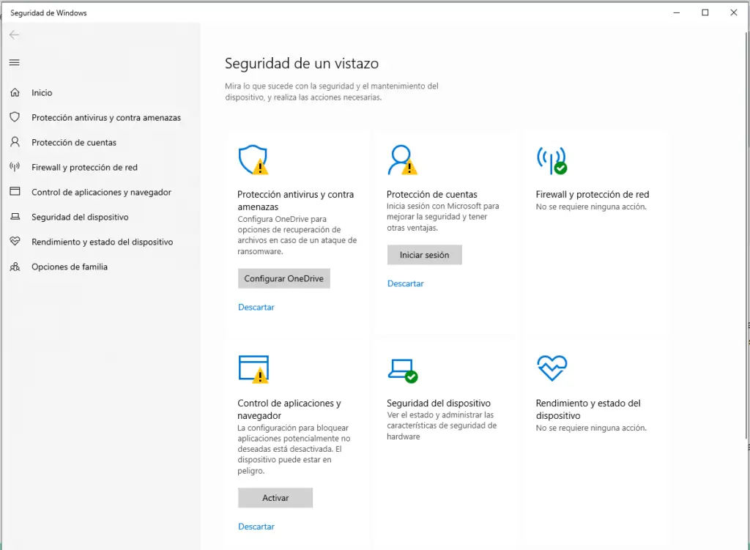
Task: Click the hamburger menu icon in sidebar
Action: (14, 63)
